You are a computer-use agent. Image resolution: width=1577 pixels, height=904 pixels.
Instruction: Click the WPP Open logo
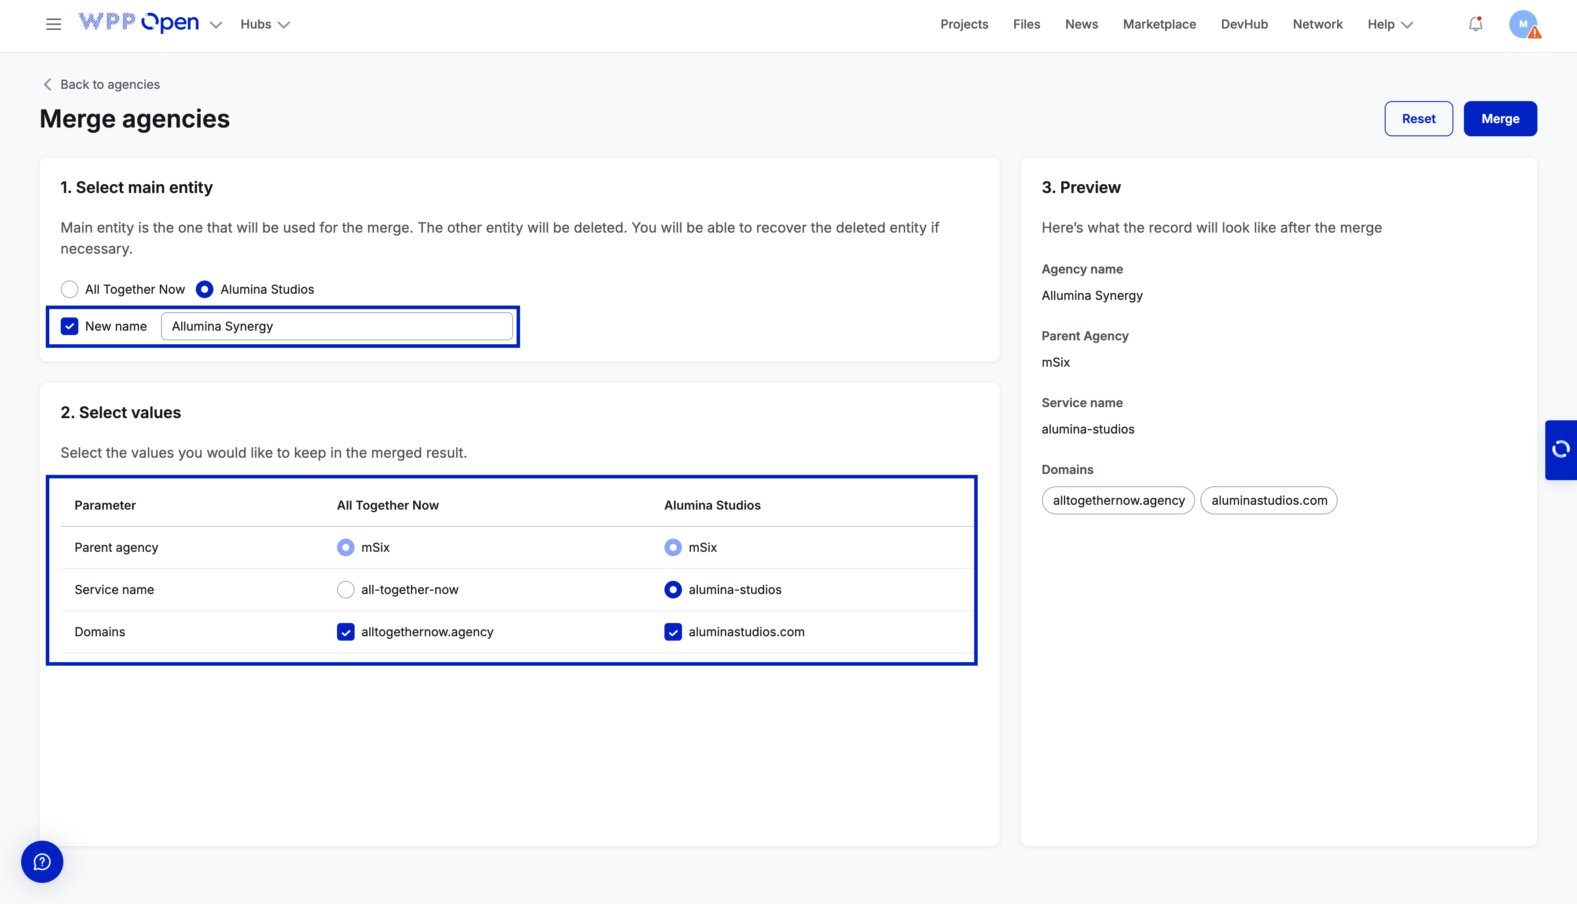pyautogui.click(x=139, y=23)
